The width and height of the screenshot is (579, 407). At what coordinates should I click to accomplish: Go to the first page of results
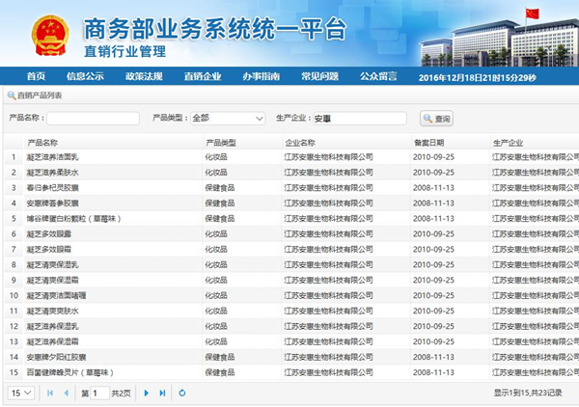click(50, 393)
